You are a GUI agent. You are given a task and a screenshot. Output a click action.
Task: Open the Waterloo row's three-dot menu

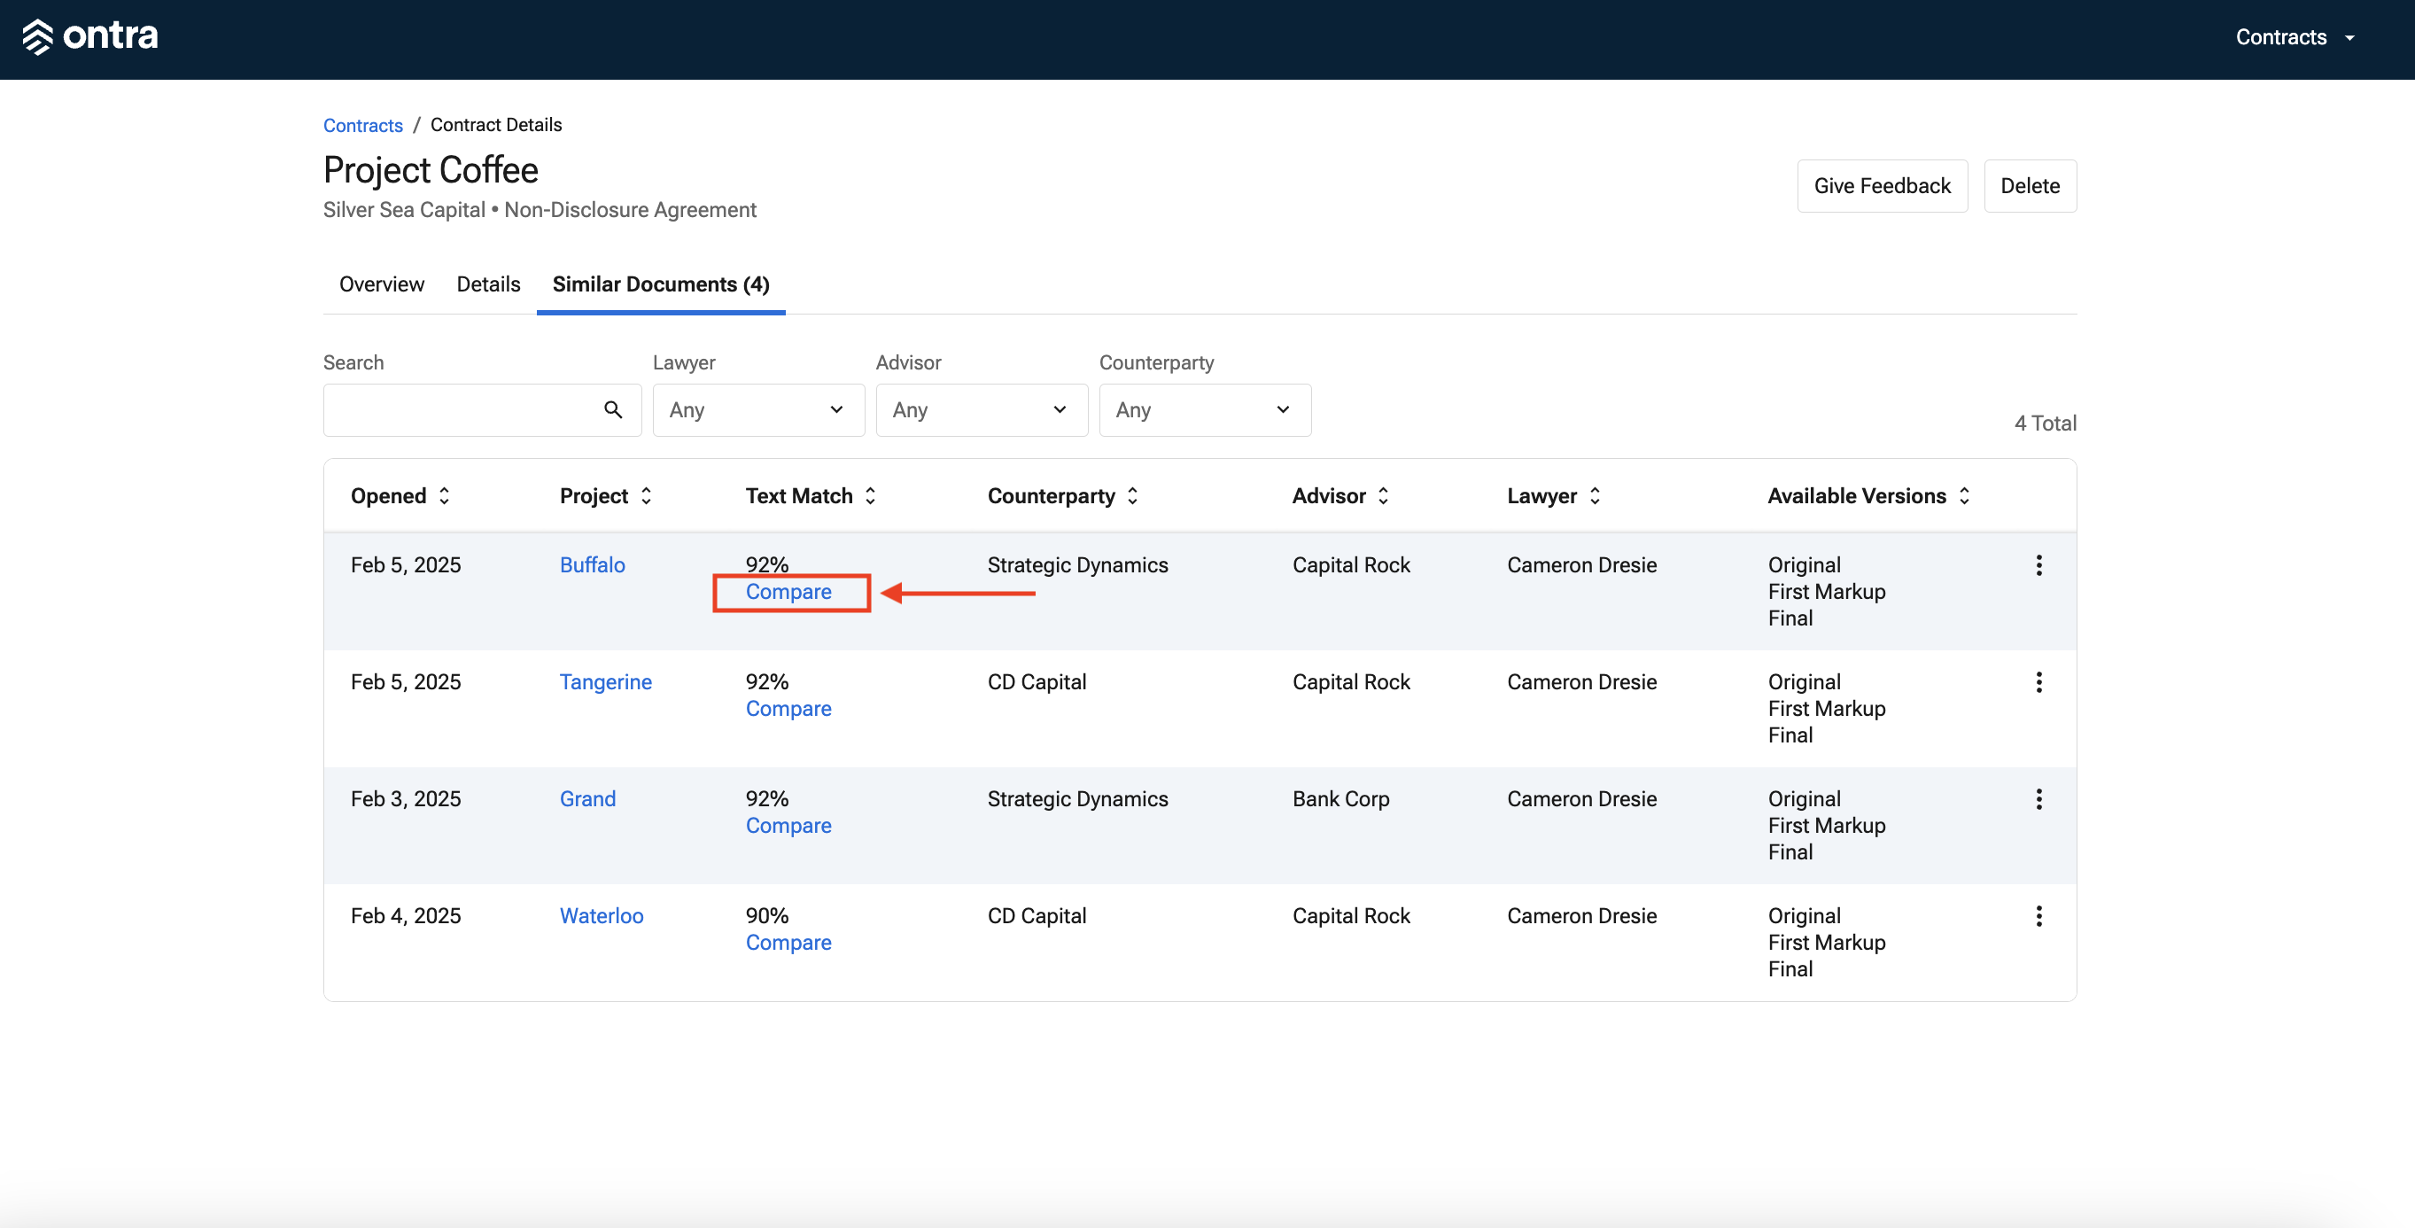click(2038, 917)
